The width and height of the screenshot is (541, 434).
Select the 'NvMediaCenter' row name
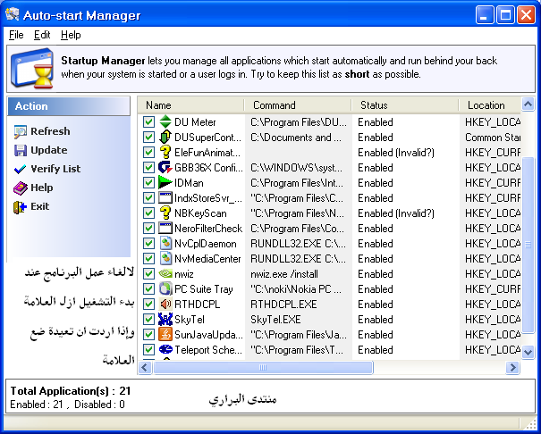(207, 259)
